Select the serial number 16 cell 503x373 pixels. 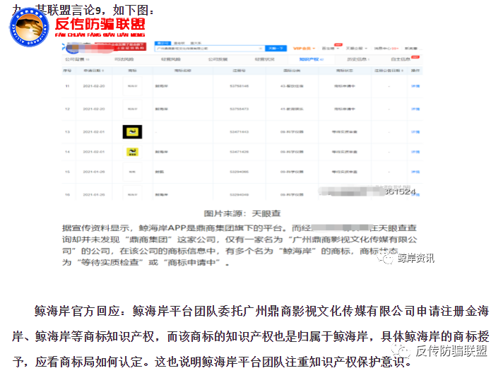coord(67,195)
